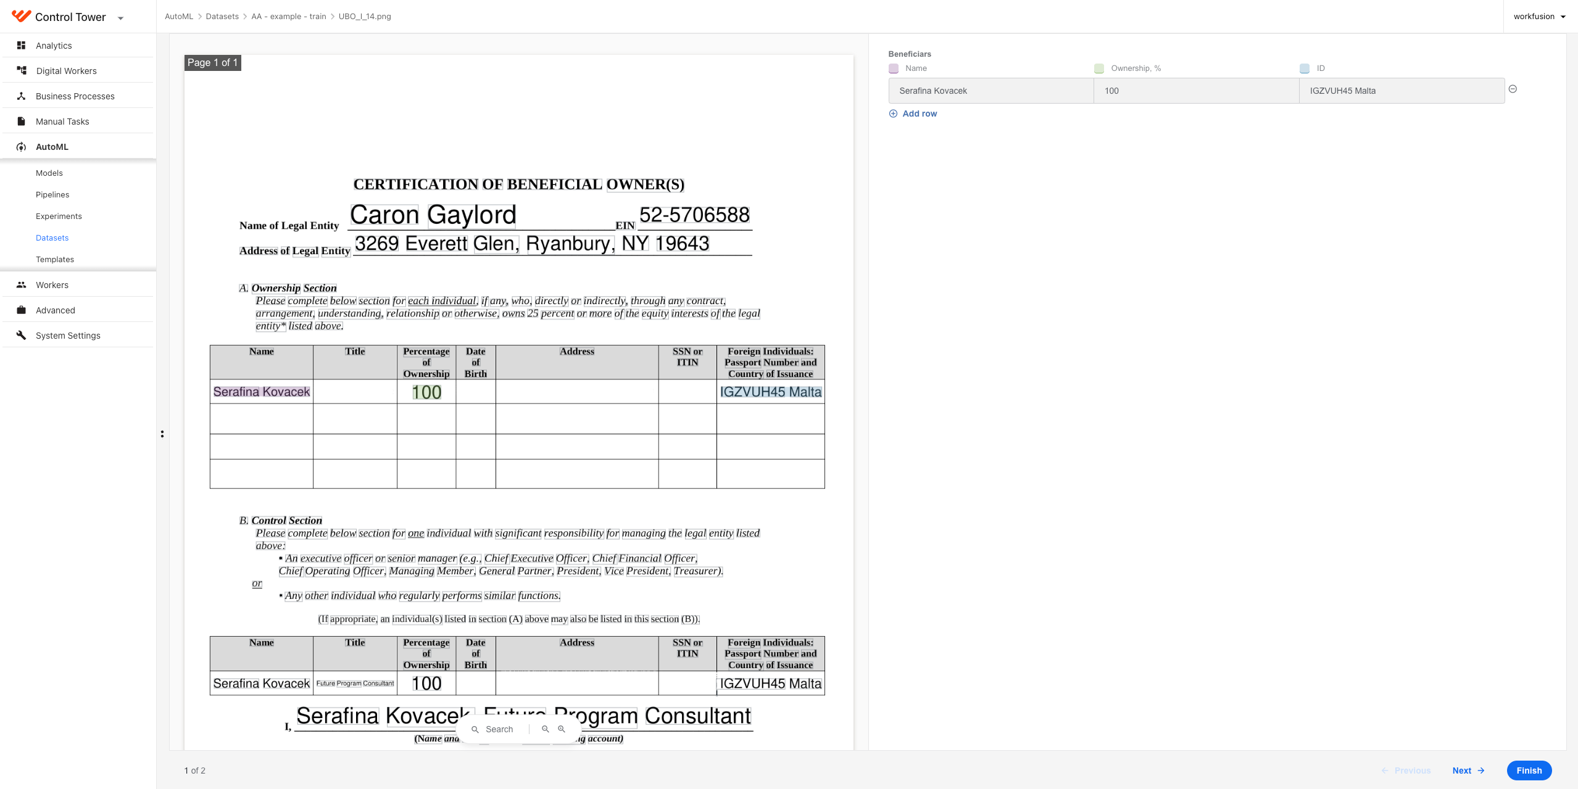Click Caron Gaylord legal entity name
The width and height of the screenshot is (1578, 789).
point(433,215)
